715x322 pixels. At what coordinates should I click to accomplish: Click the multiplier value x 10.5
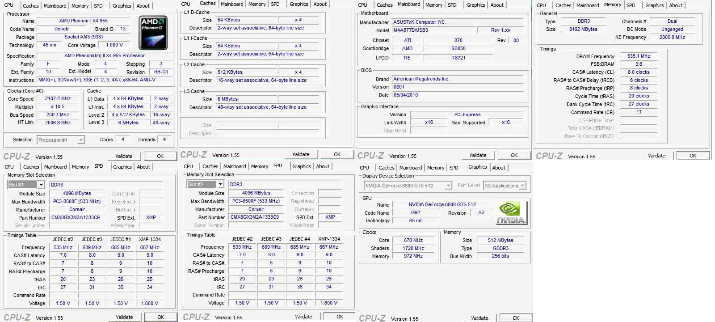pyautogui.click(x=58, y=107)
